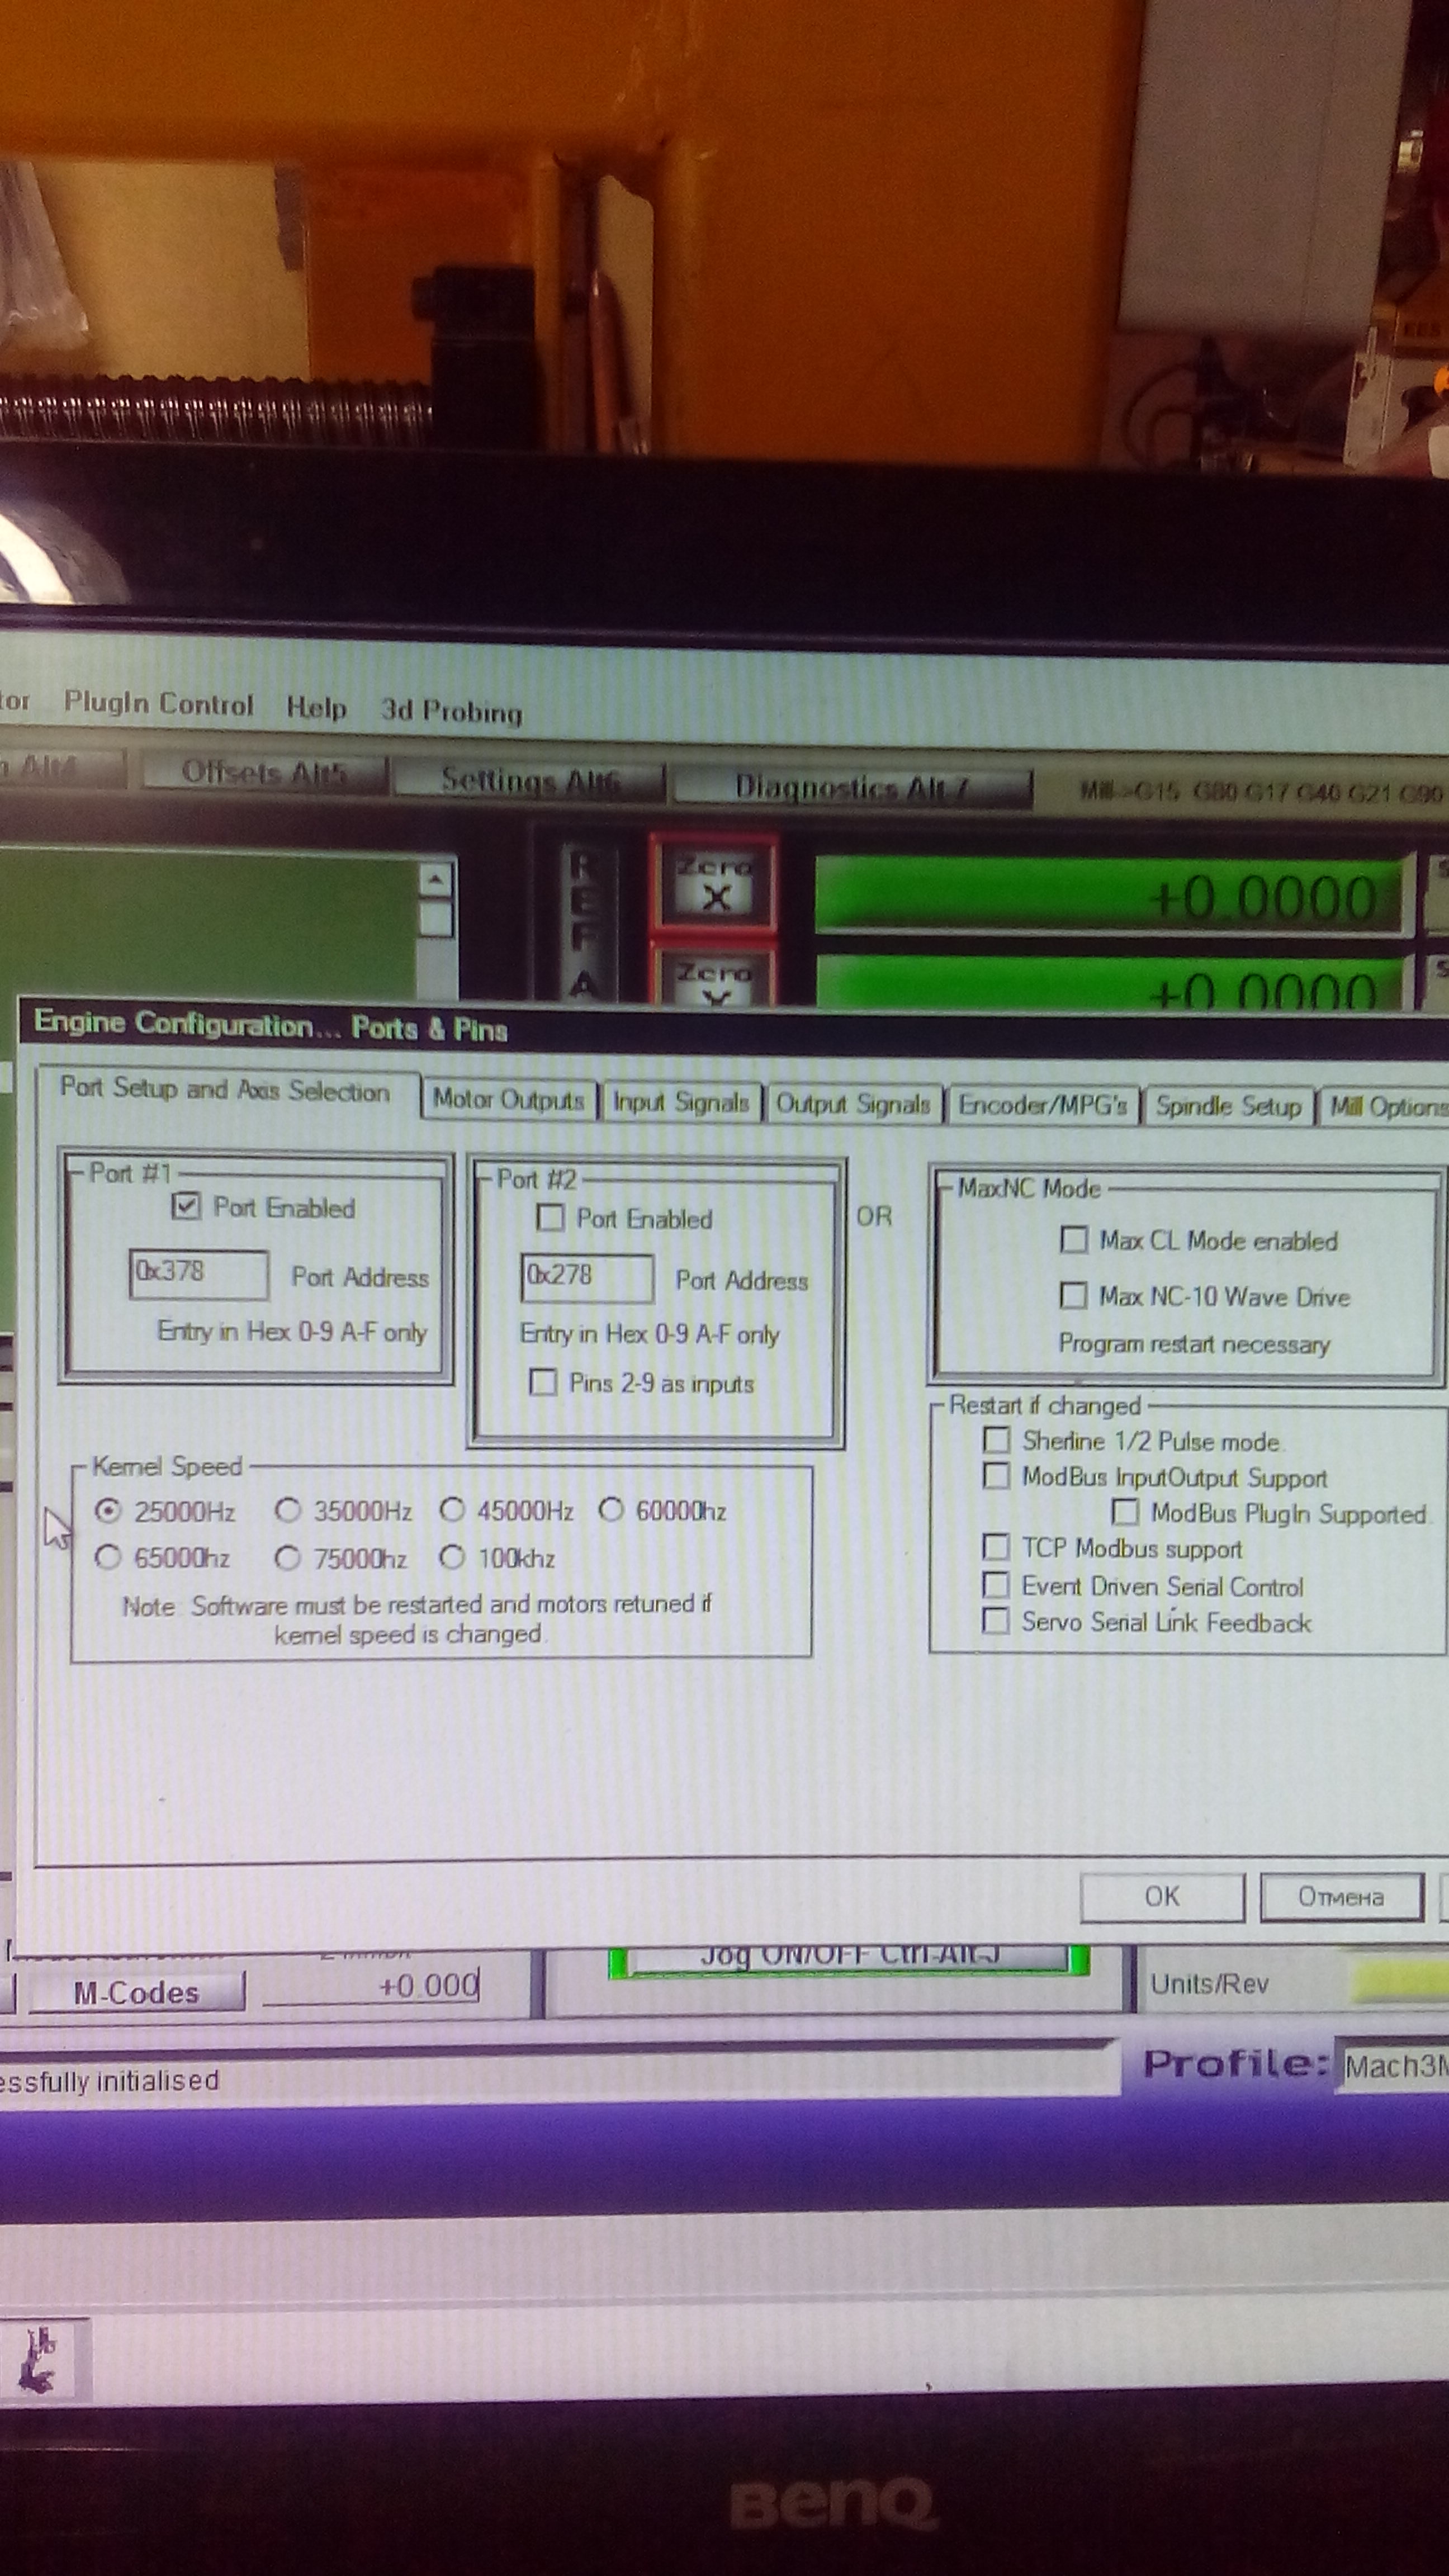The width and height of the screenshot is (1449, 2576).
Task: Click scrollbar up arrow in G-code panel
Action: pos(436,880)
